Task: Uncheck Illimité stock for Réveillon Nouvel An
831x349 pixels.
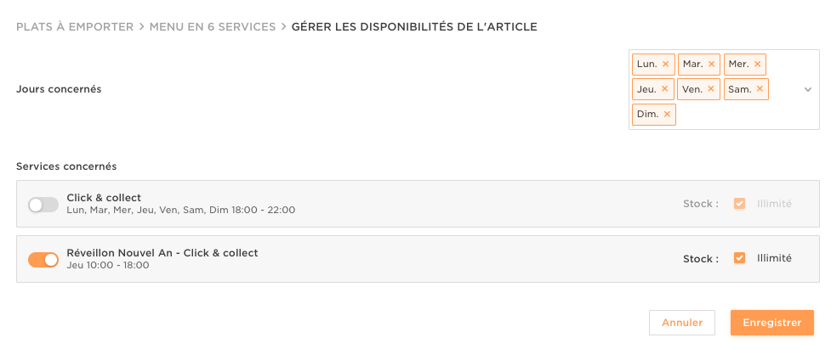Action: click(x=739, y=258)
